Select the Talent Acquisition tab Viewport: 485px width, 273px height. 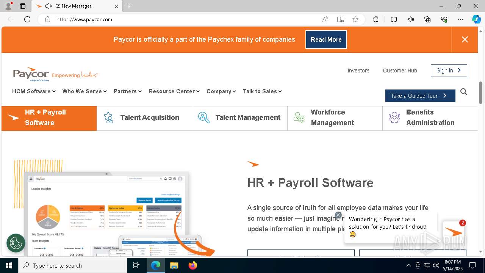click(x=144, y=118)
